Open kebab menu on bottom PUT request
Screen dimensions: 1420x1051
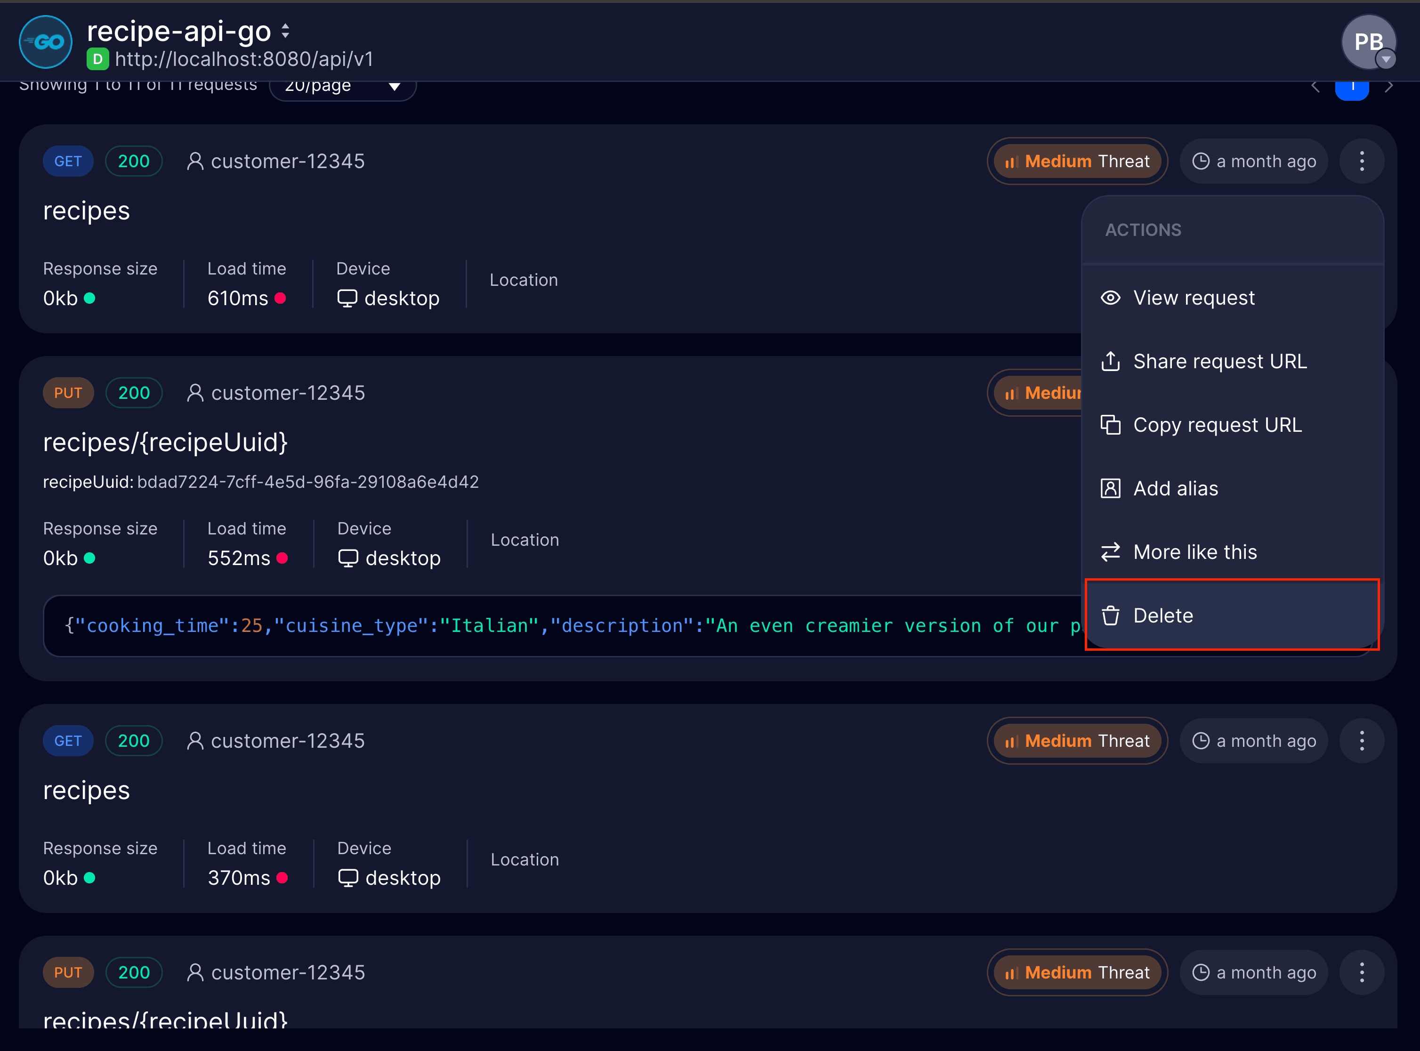(1362, 972)
